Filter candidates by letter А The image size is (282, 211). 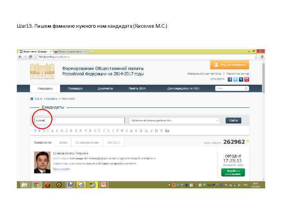pos(35,131)
